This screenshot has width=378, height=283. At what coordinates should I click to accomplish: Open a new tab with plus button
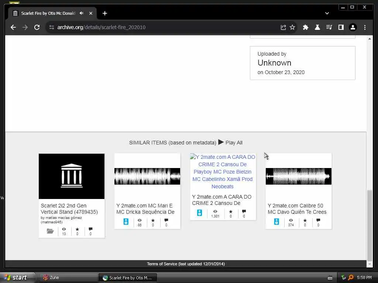[104, 13]
